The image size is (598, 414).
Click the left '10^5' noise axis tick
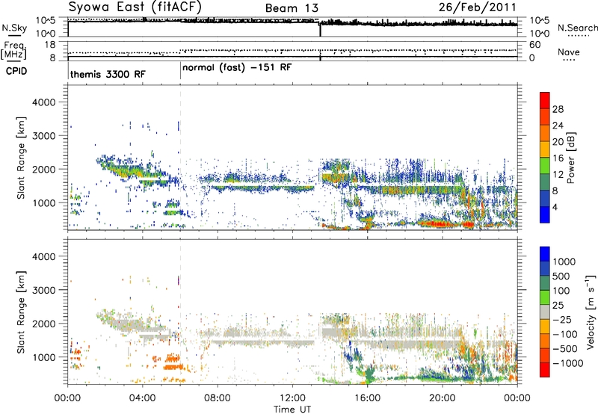pos(46,21)
